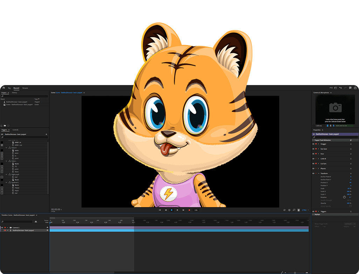Click the chat feedback icon in top bar
Screen dimensions: 359x274
click(x=350, y=88)
